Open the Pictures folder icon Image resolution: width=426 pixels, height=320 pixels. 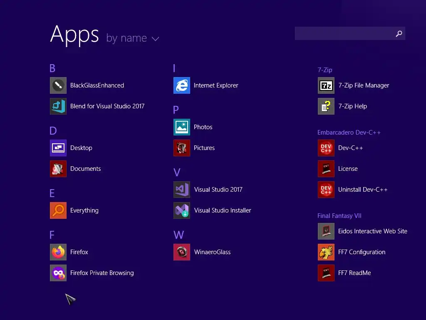click(182, 148)
